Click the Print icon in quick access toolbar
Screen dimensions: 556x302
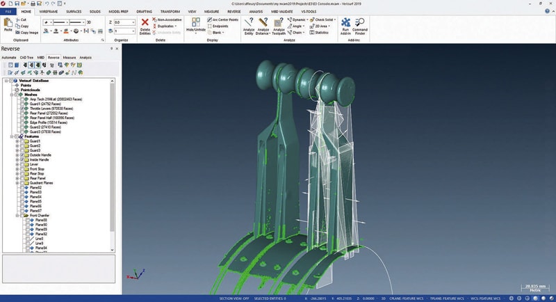33,3
